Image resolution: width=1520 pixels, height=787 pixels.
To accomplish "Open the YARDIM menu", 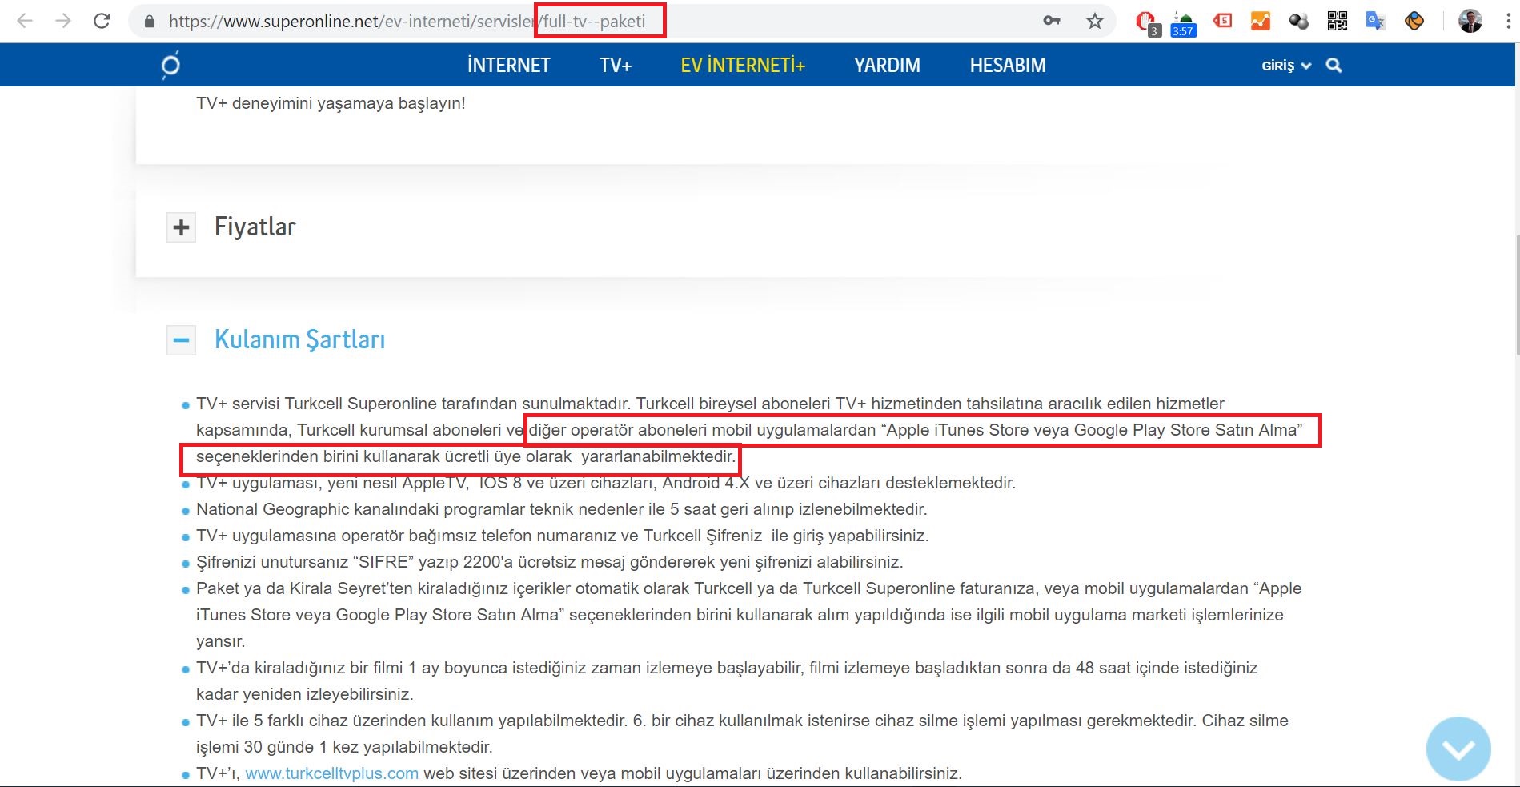I will click(887, 65).
